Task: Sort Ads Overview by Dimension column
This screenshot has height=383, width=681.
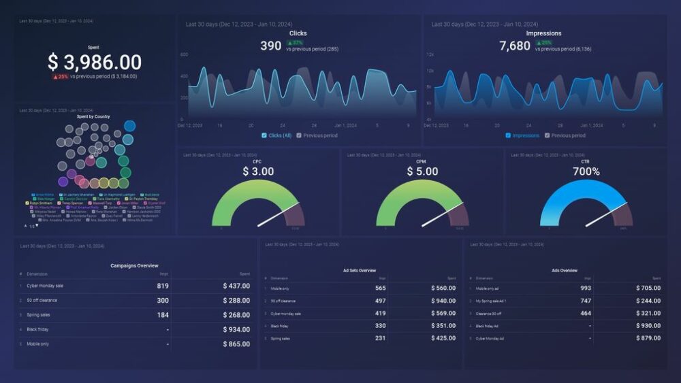Action: (484, 278)
